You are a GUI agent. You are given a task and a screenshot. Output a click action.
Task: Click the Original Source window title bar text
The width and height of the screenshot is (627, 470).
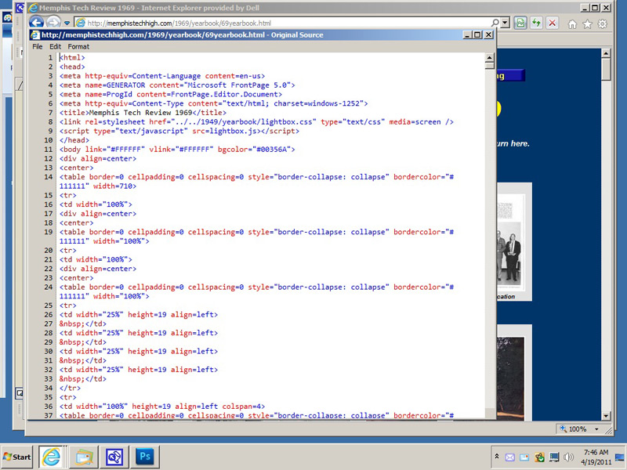(183, 34)
